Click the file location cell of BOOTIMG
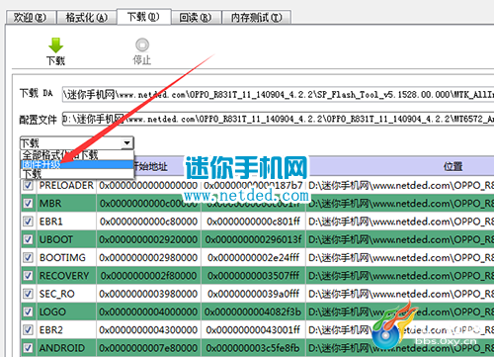Viewport: 494px width, 357px height. tap(400, 257)
